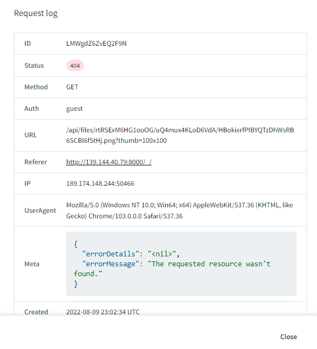Viewport: 317px width, 349px height.
Task: Click the 404 status badge
Action: pyautogui.click(x=75, y=66)
